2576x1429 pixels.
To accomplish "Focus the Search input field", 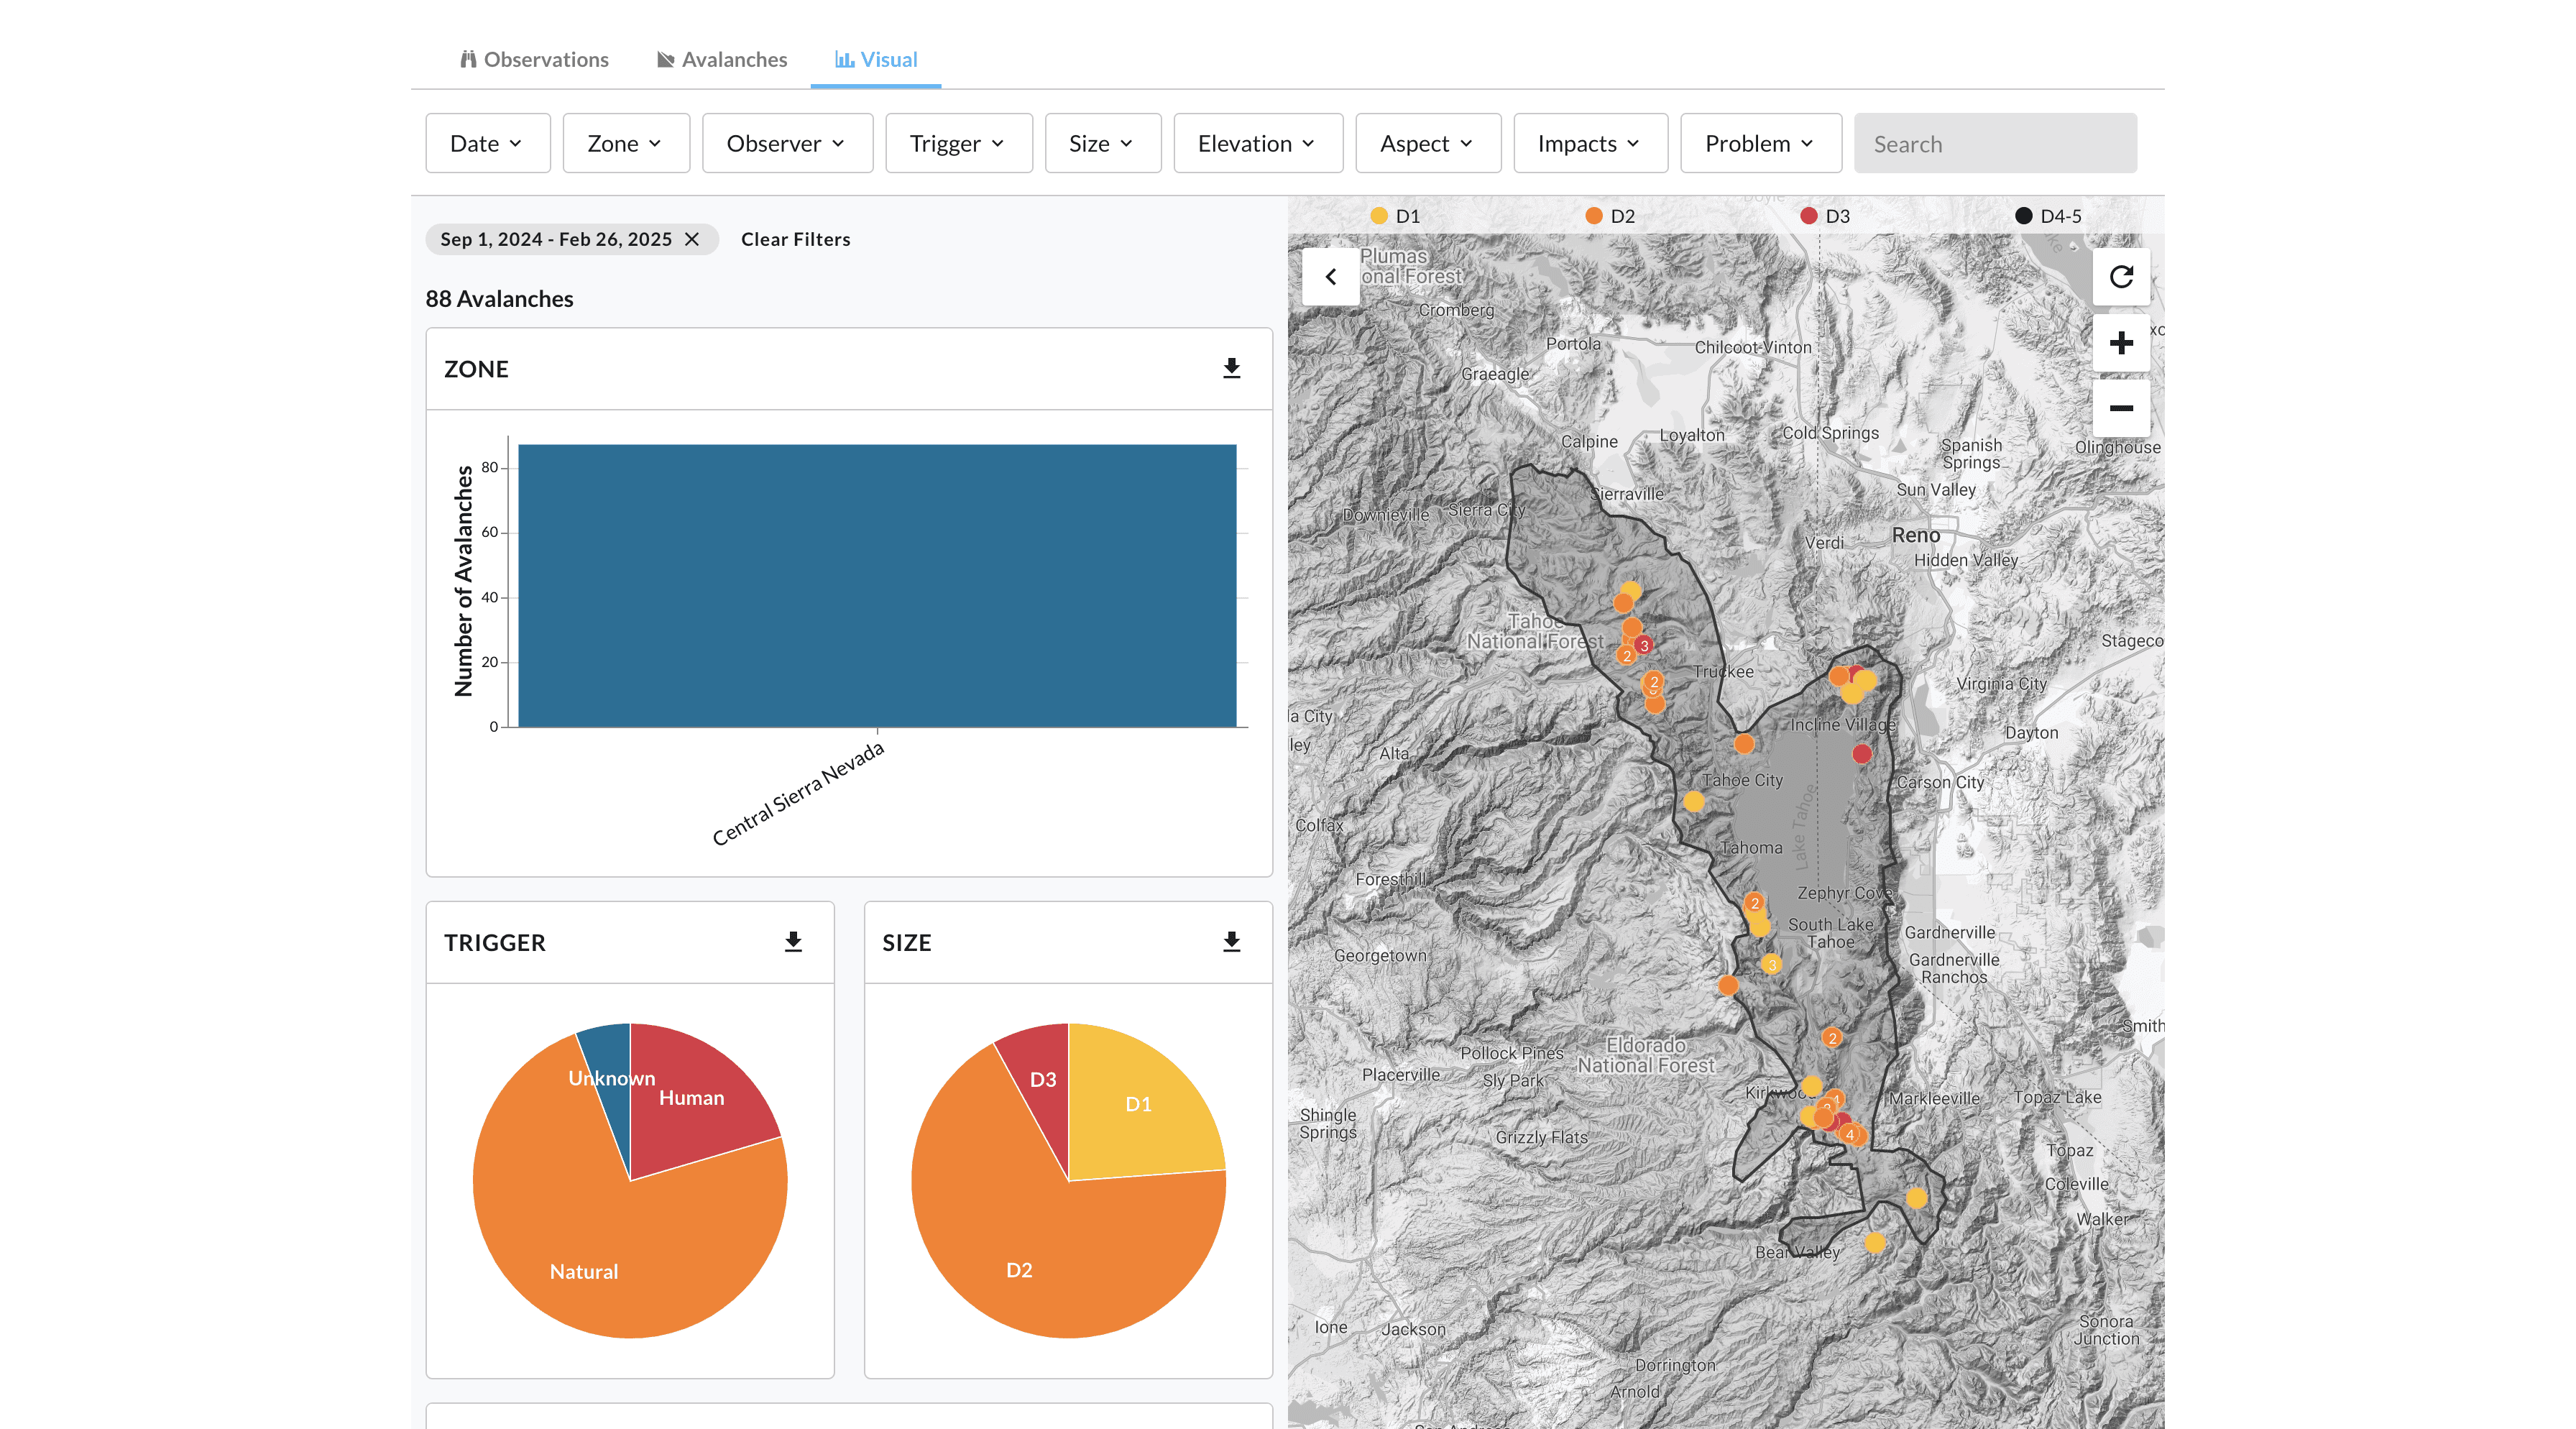I will click(x=1994, y=143).
